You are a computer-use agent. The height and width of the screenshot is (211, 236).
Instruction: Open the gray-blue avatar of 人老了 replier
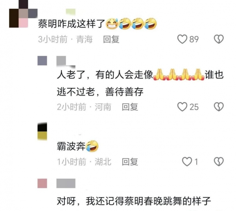coord(42,61)
